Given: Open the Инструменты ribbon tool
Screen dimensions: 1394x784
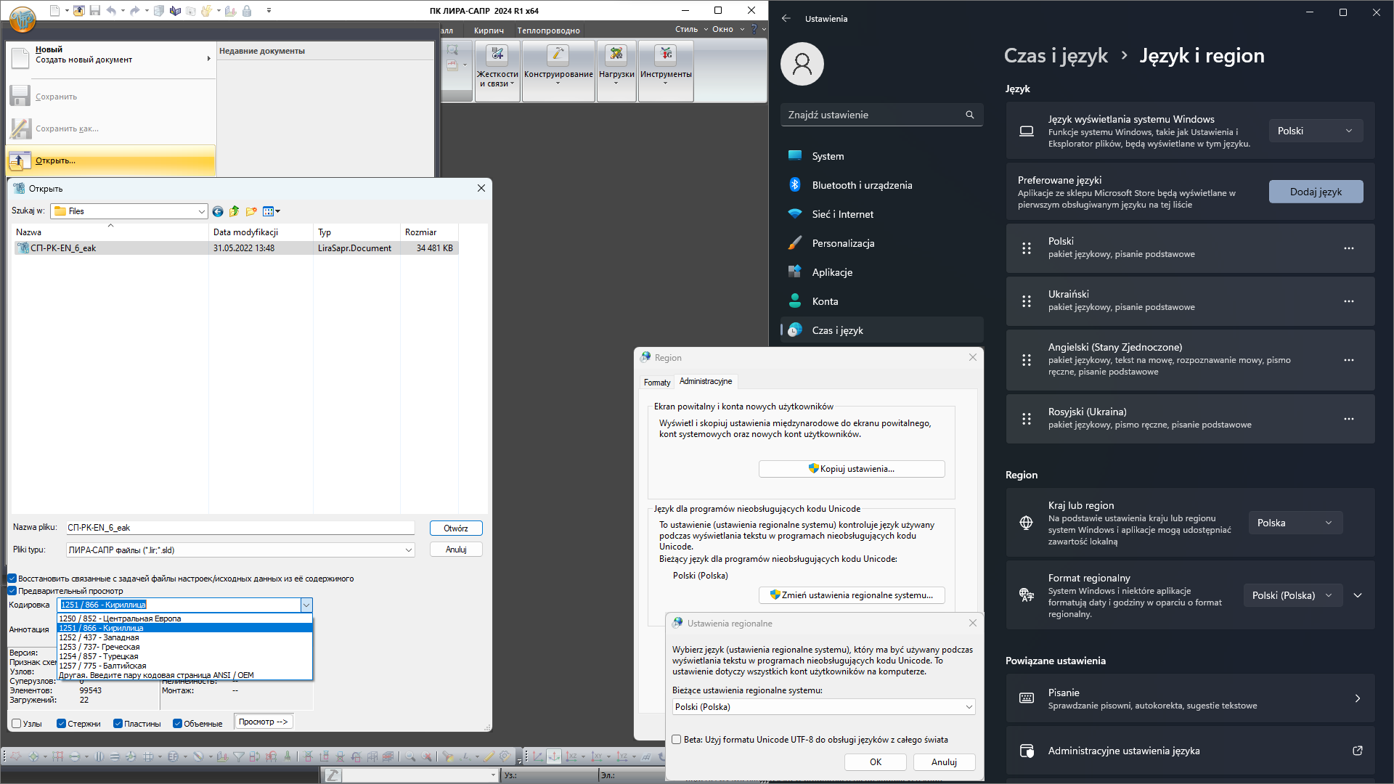Looking at the screenshot, I should click(665, 55).
